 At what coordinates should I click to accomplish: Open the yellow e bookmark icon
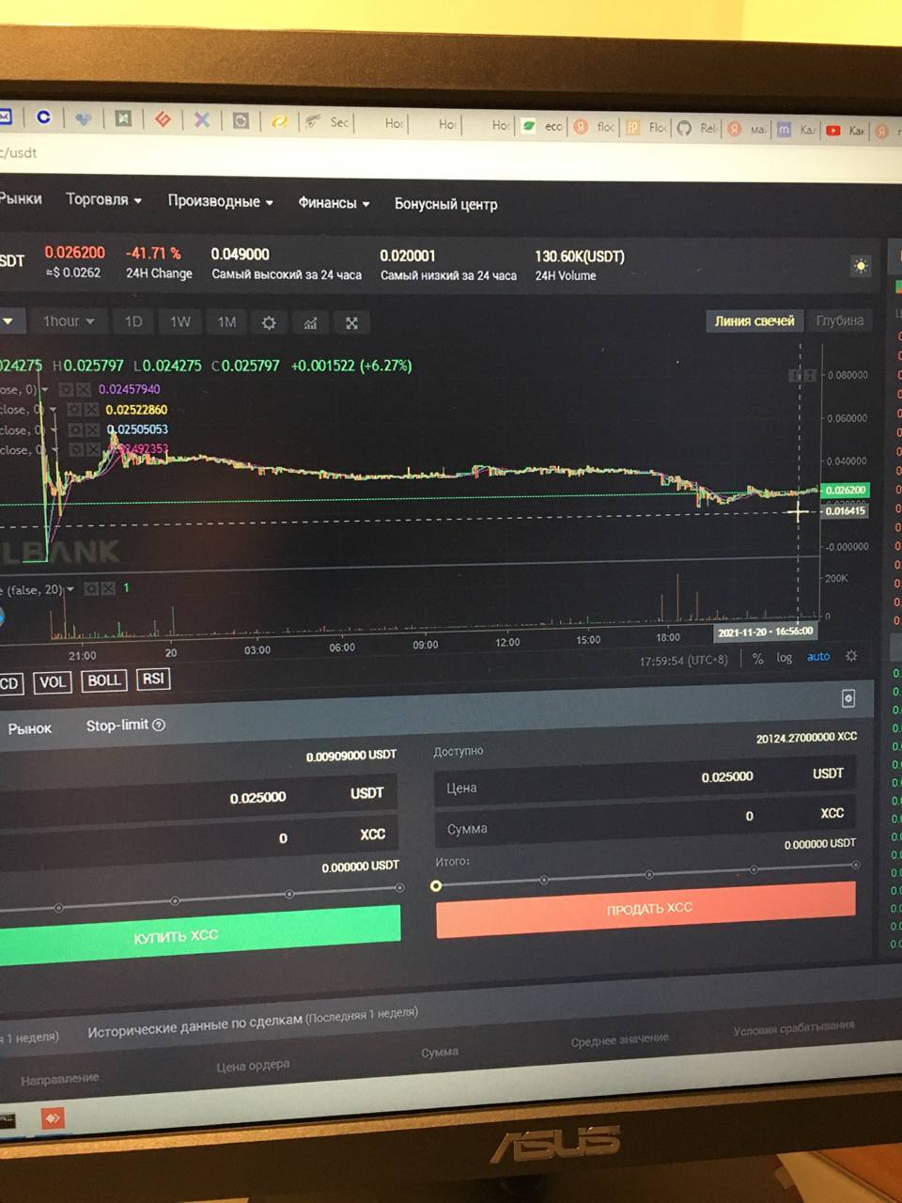pyautogui.click(x=279, y=121)
